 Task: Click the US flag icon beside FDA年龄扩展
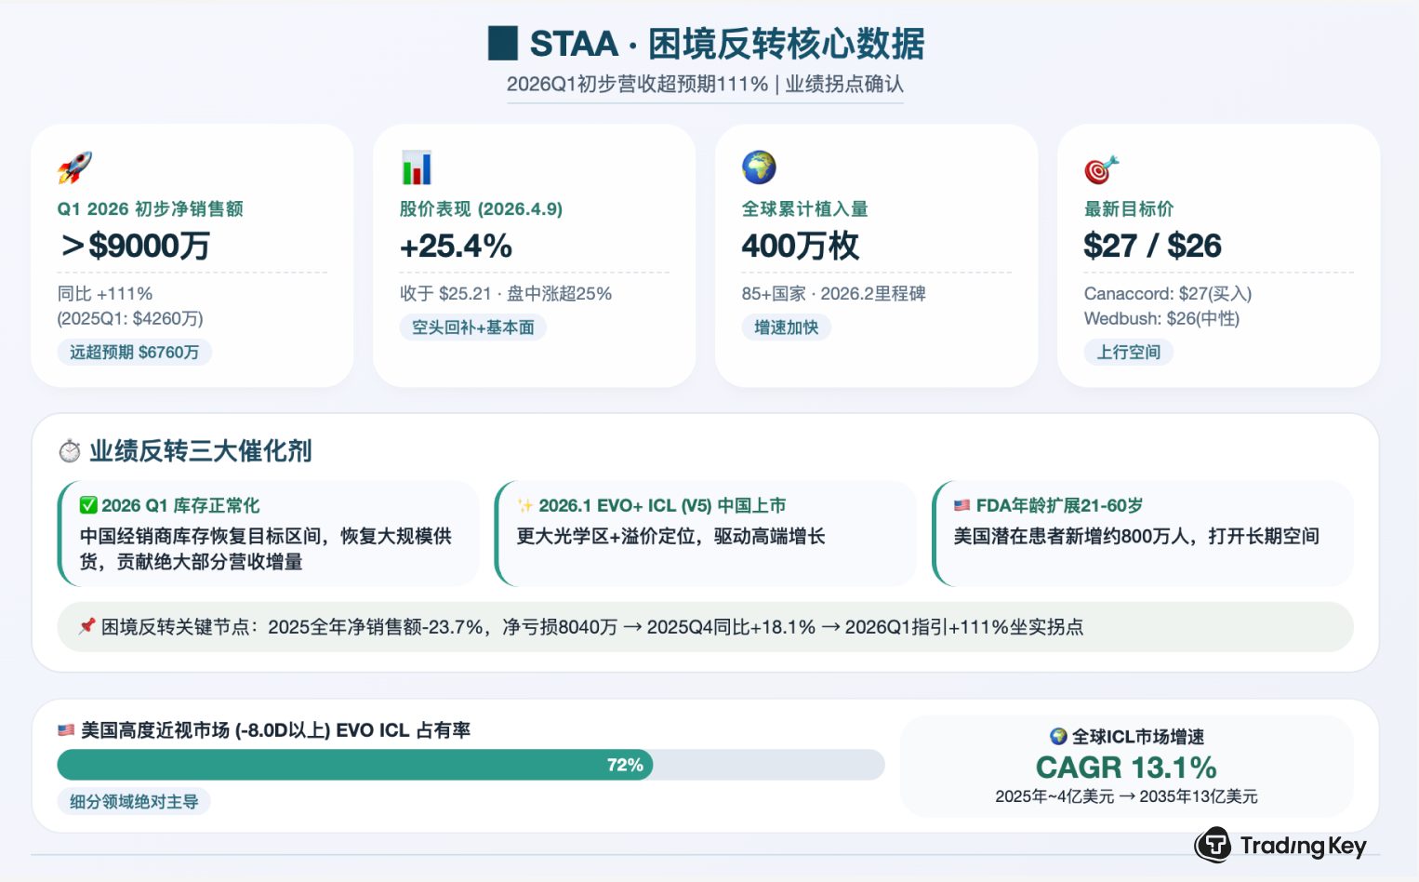(961, 505)
